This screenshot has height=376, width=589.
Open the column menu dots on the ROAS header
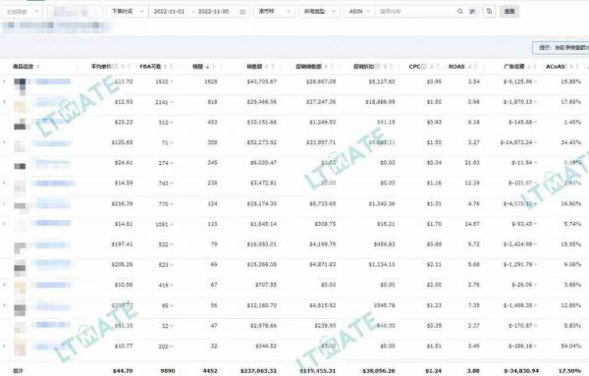(x=475, y=67)
